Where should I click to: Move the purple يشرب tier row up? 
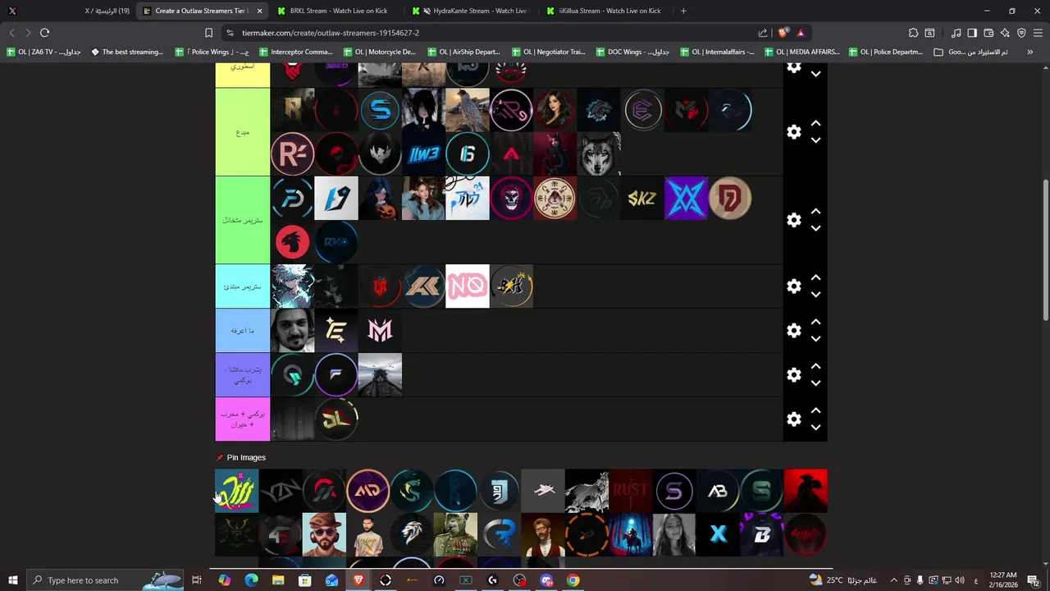pyautogui.click(x=815, y=366)
